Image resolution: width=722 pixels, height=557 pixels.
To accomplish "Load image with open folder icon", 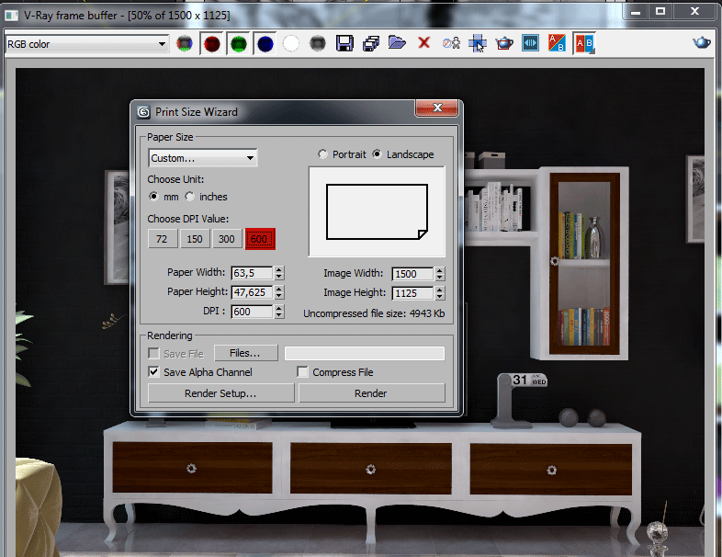I will coord(397,43).
